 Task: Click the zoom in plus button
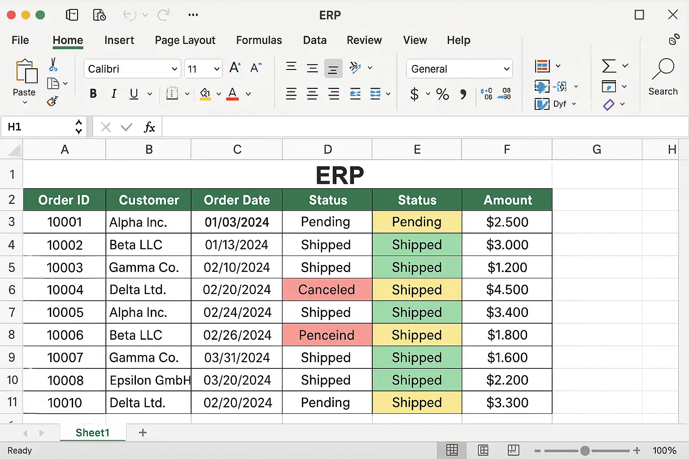637,450
